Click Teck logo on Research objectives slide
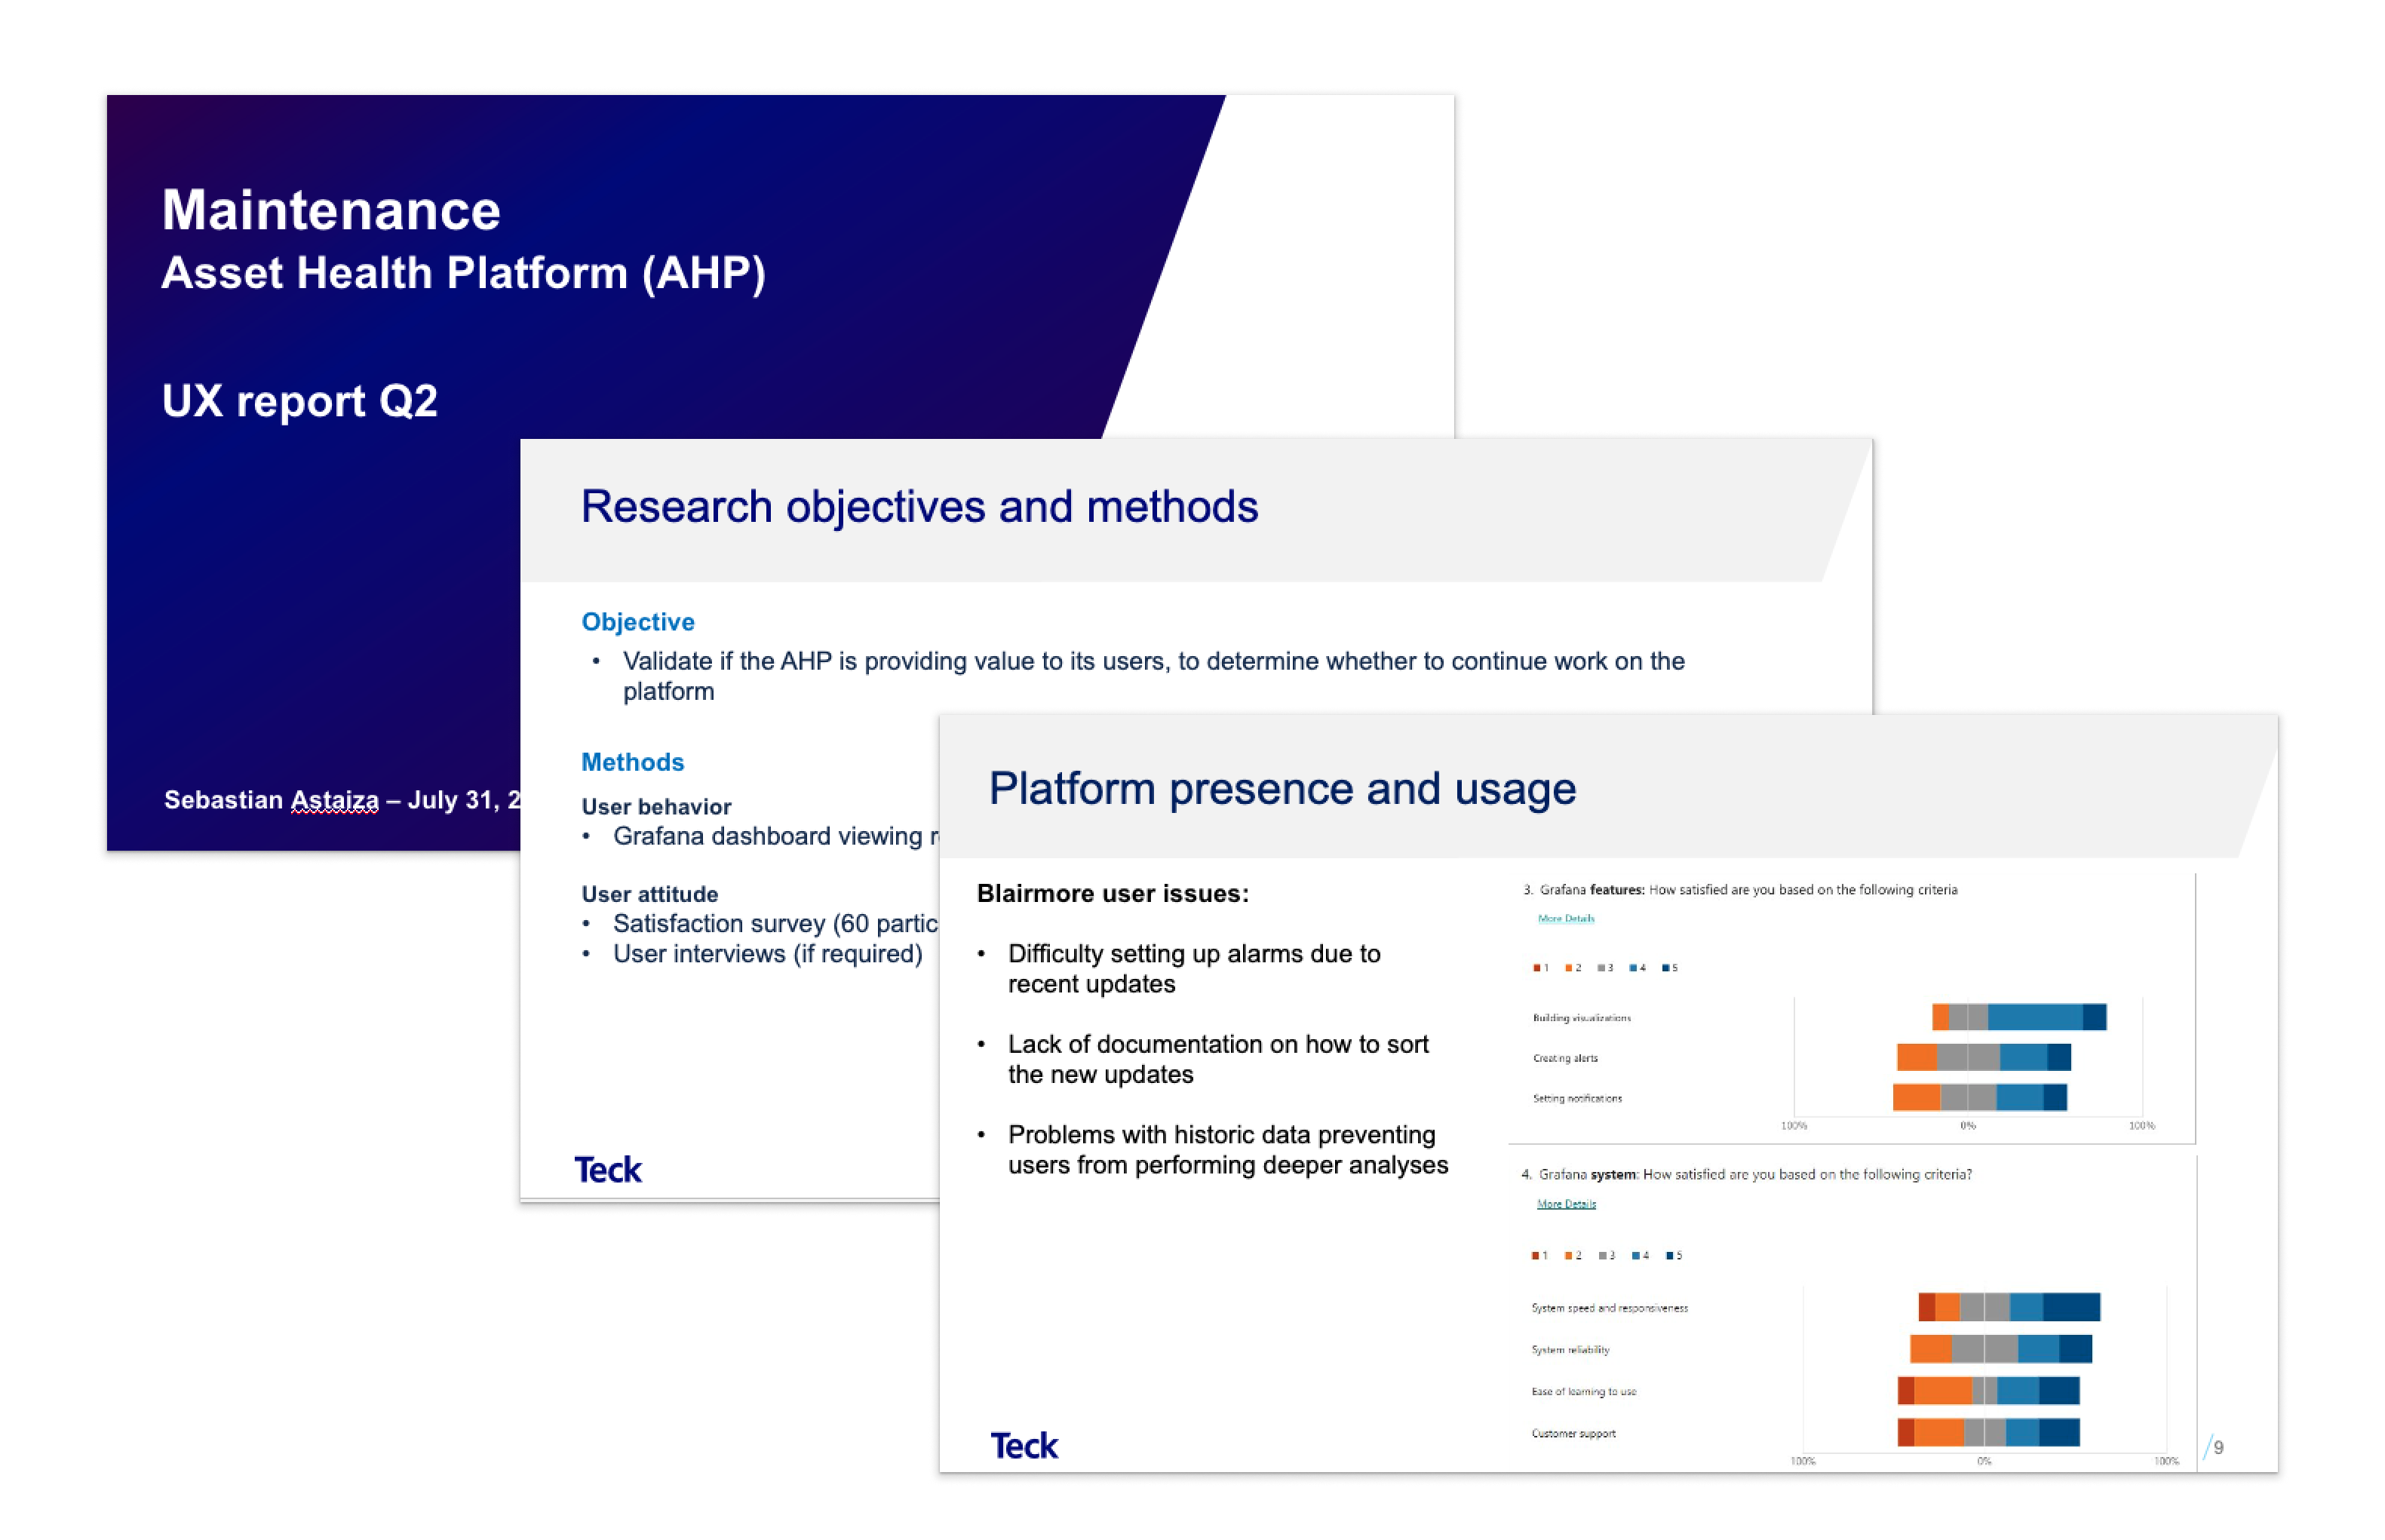The width and height of the screenshot is (2385, 1540). (607, 1169)
